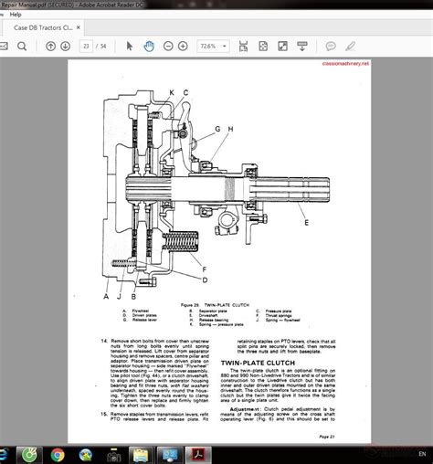
Task: Click the label E beside the driveshaft
Action: tap(307, 223)
